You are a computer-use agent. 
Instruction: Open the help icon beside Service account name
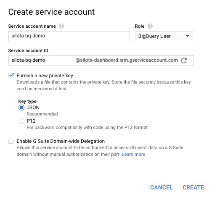[61, 26]
